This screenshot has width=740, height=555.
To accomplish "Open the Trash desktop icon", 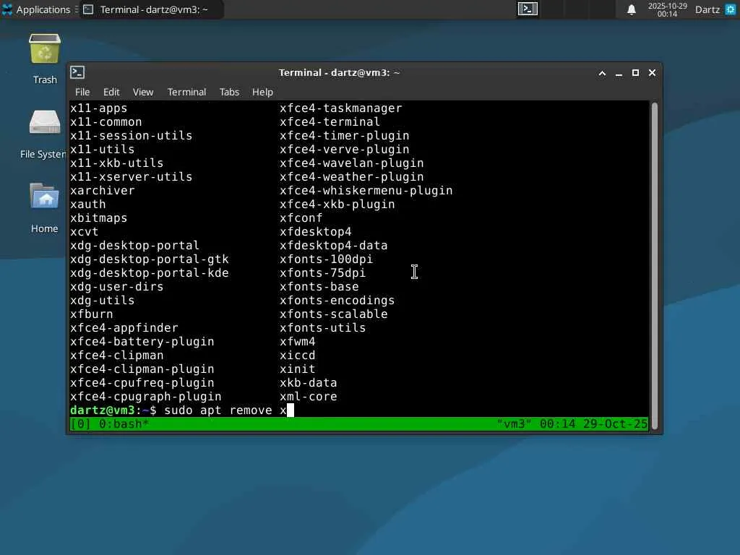I will click(45, 49).
